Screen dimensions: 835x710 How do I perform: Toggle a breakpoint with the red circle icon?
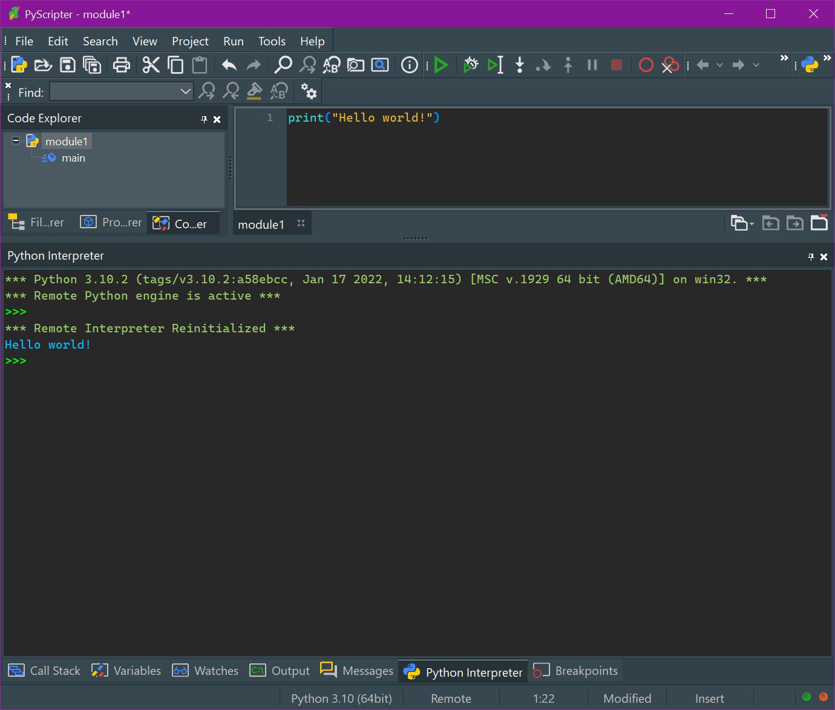tap(646, 65)
